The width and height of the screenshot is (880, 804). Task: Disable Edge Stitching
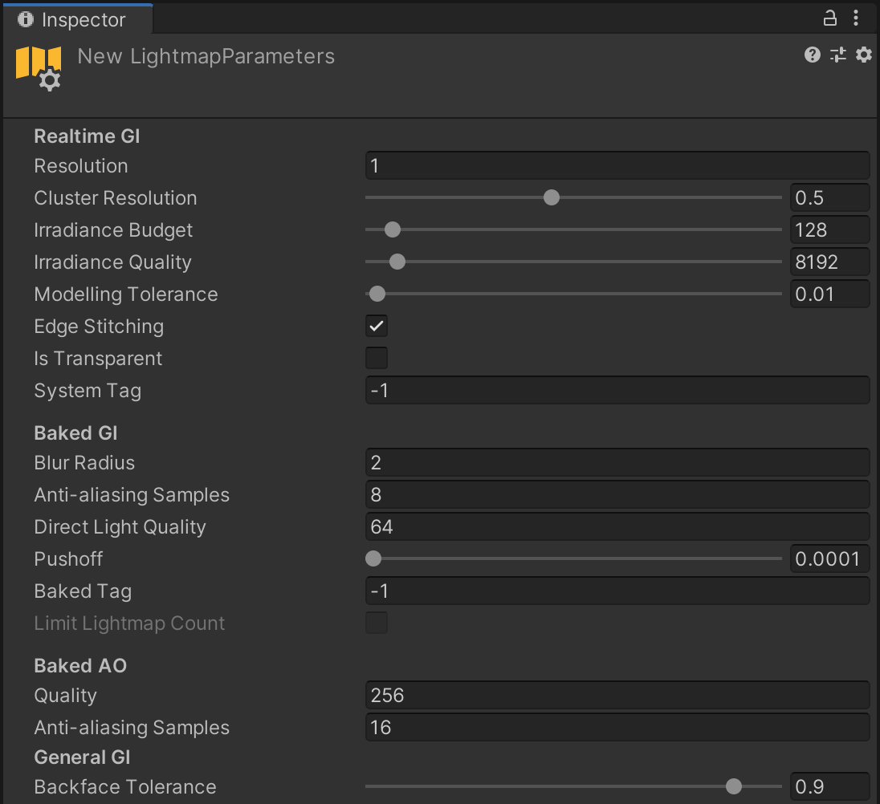tap(376, 326)
